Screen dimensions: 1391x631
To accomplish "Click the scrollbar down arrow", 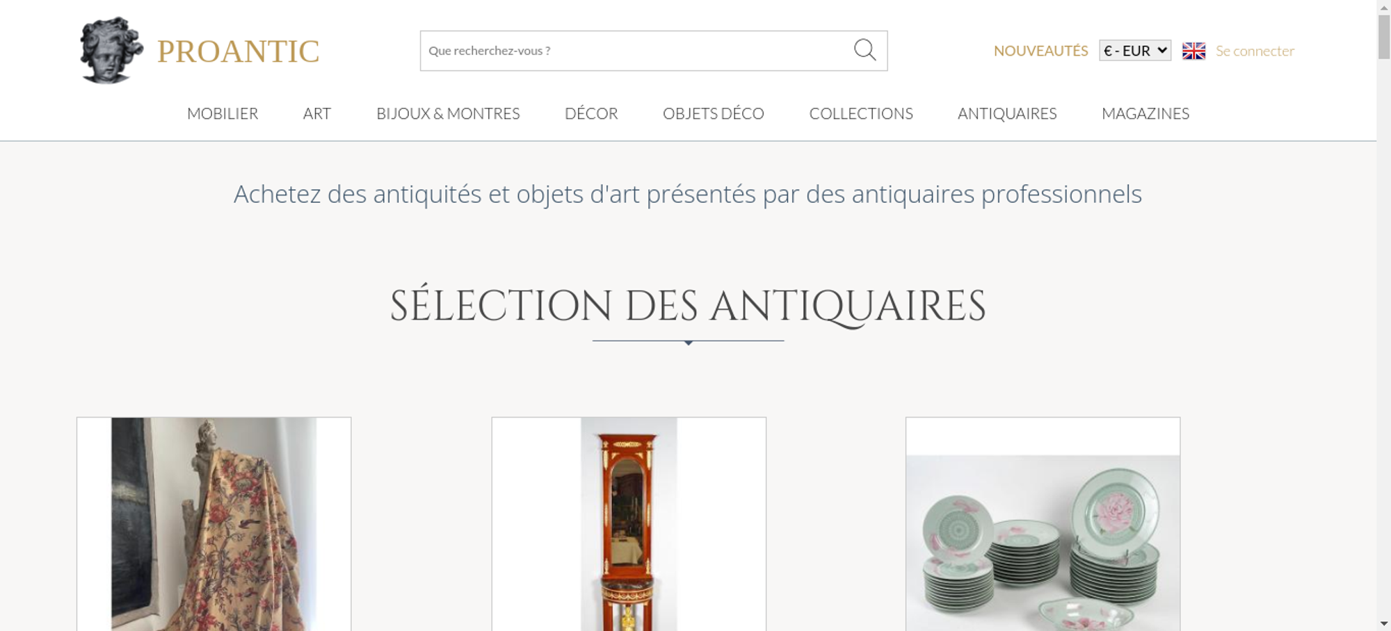I will [1384, 624].
